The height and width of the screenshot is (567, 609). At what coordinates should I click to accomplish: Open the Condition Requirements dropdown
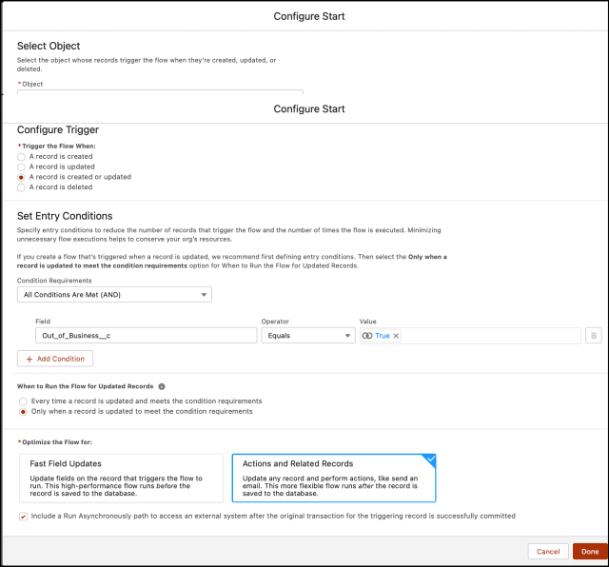click(x=114, y=295)
